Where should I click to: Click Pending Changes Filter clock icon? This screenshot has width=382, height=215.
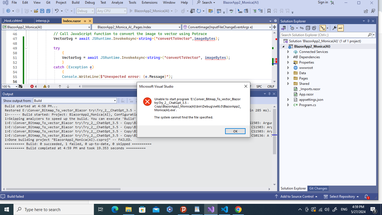(x=292, y=28)
